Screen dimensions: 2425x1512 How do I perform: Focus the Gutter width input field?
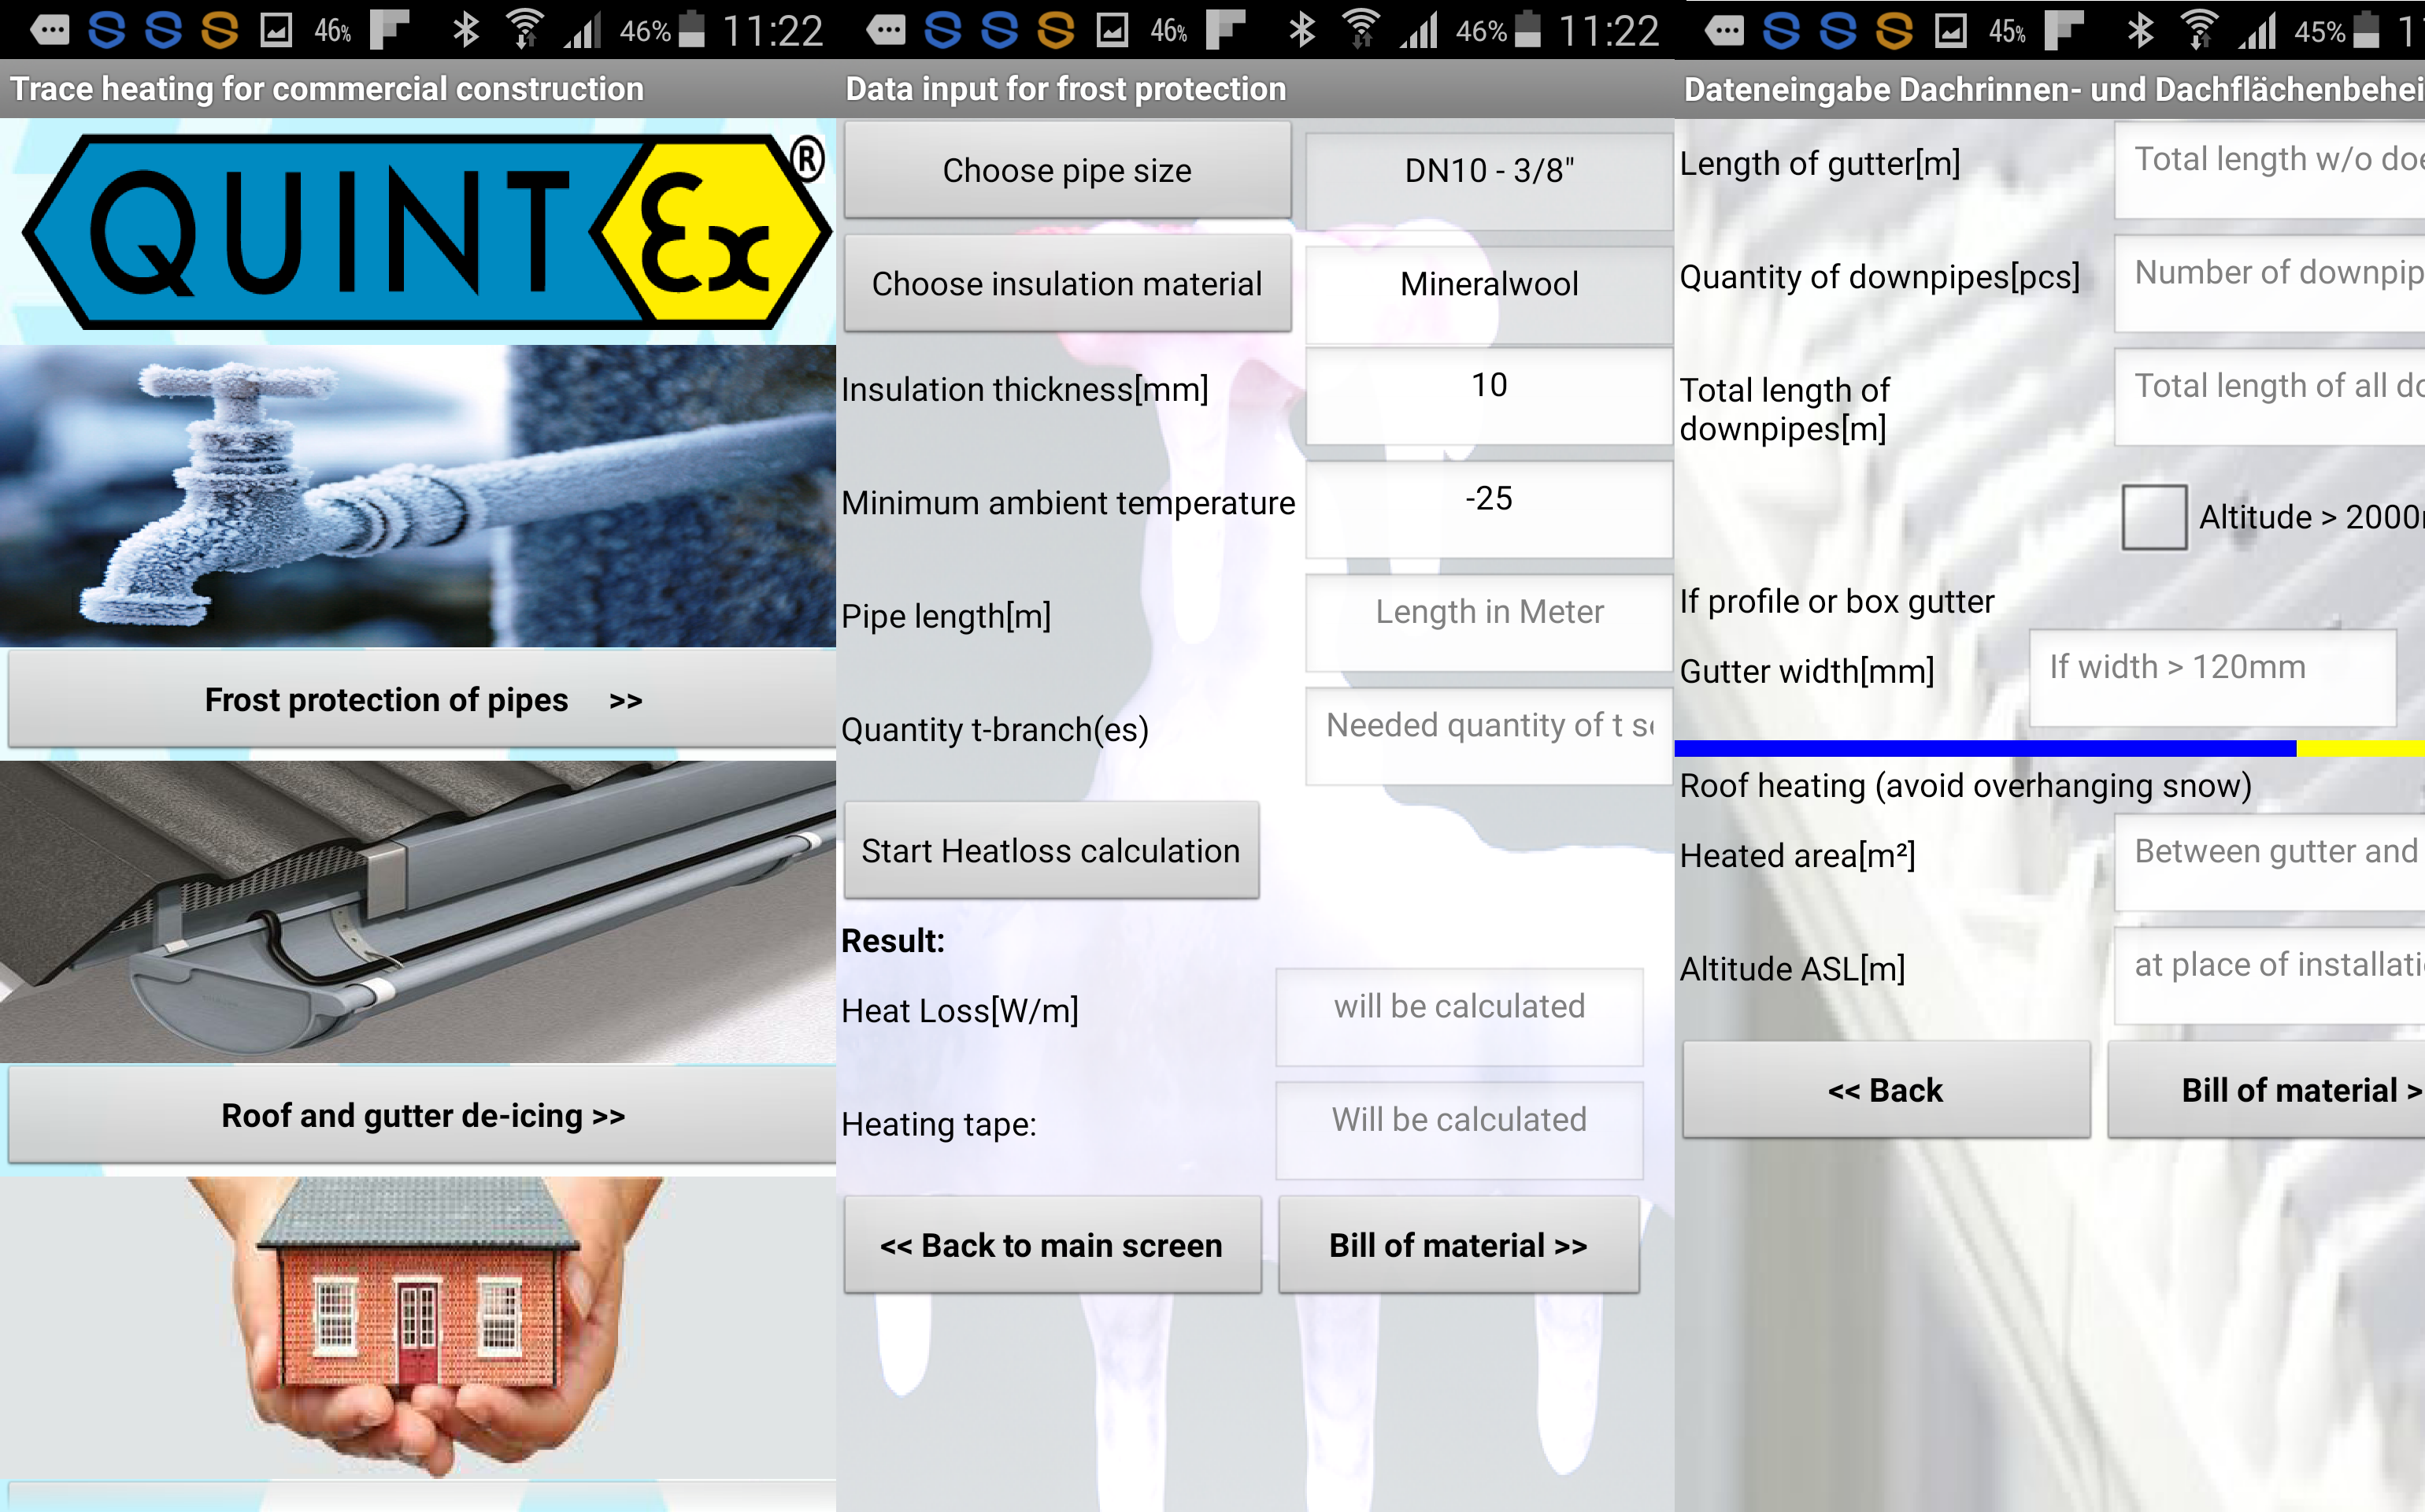(2212, 677)
